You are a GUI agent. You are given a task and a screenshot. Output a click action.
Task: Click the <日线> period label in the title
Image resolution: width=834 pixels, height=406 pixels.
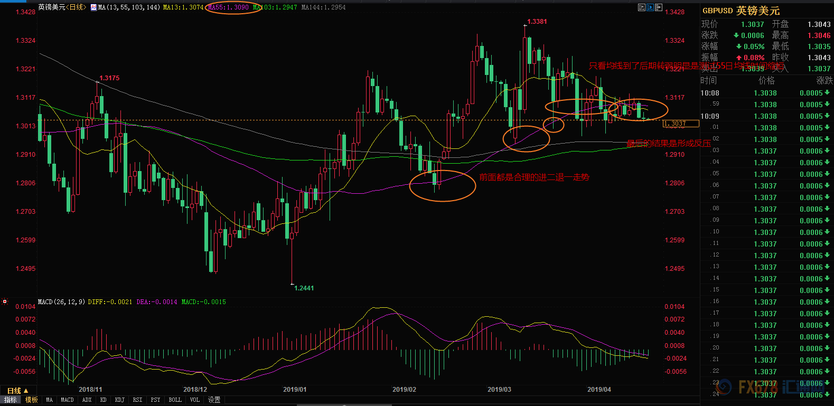click(x=76, y=7)
